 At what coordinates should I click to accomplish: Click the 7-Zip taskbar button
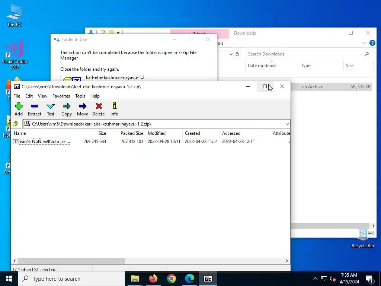tap(208, 279)
